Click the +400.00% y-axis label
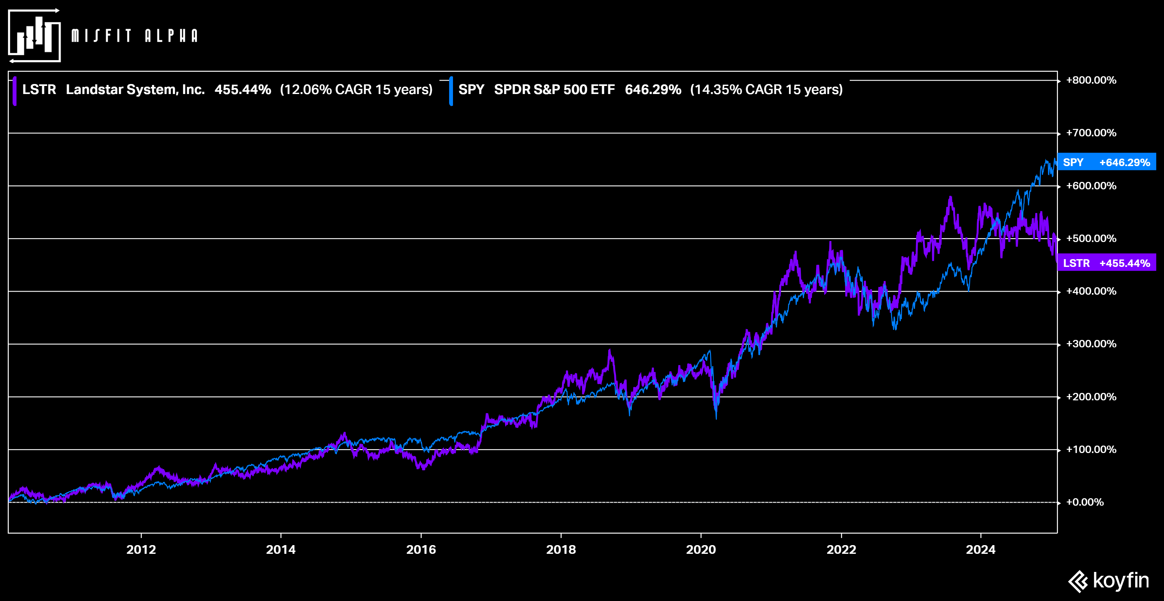 tap(1091, 291)
